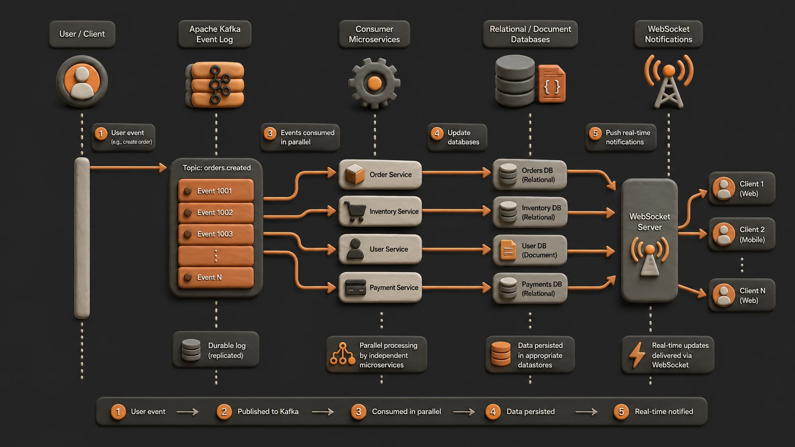Click the Relational / Document Databases header
The width and height of the screenshot is (795, 447).
click(530, 34)
